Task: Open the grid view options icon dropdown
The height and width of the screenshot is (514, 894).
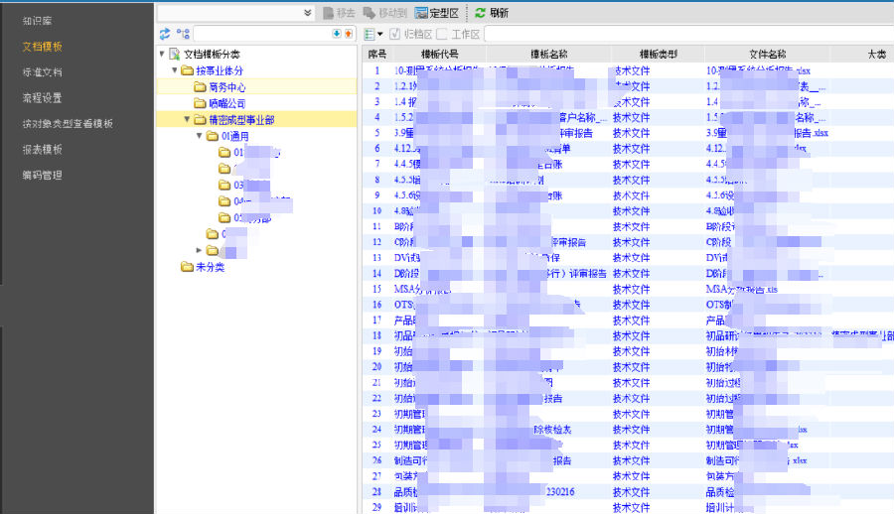Action: point(373,34)
